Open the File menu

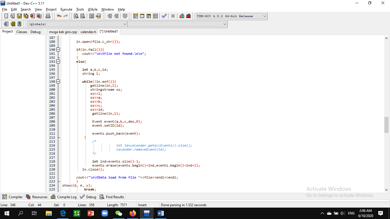tap(5, 9)
